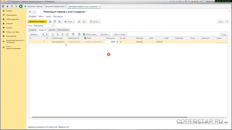Open Закупки section in sidebar
This screenshot has height=130, width=232.
pyautogui.click(x=9, y=28)
